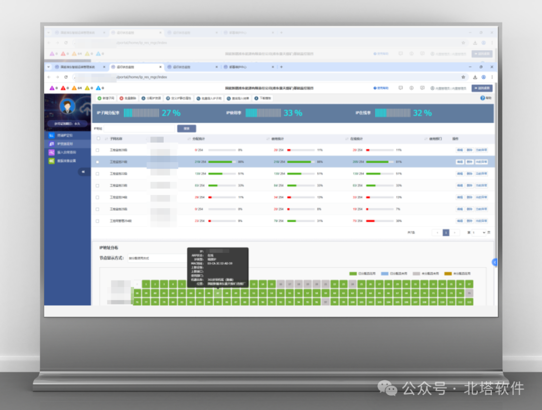Click the circled info icon in the header
542x410 pixels.
(x=412, y=88)
